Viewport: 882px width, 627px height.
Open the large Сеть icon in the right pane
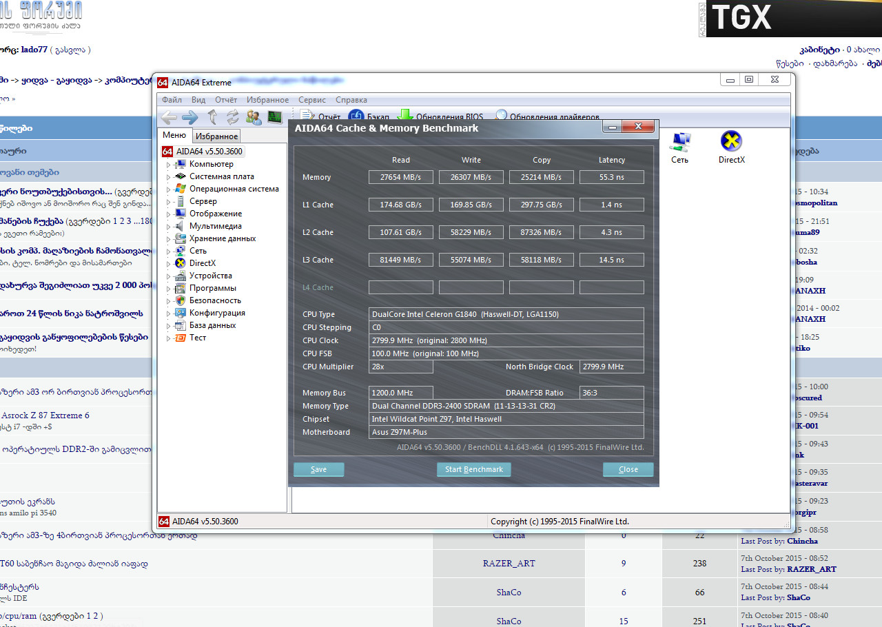[x=680, y=141]
